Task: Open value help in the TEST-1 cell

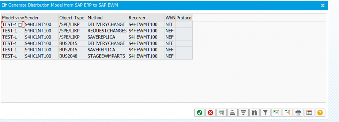Action: pyautogui.click(x=20, y=24)
